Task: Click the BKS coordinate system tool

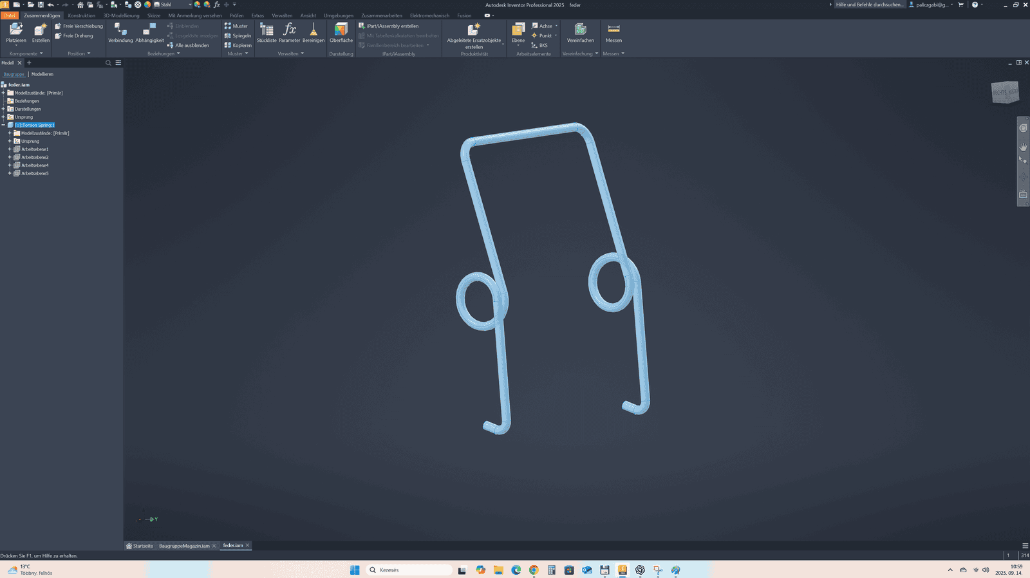Action: (539, 45)
